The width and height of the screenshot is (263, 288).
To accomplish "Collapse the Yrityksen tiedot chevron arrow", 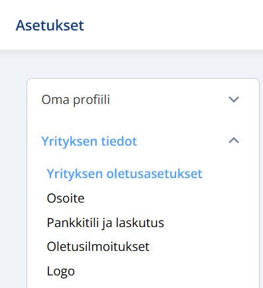I will pyautogui.click(x=234, y=140).
